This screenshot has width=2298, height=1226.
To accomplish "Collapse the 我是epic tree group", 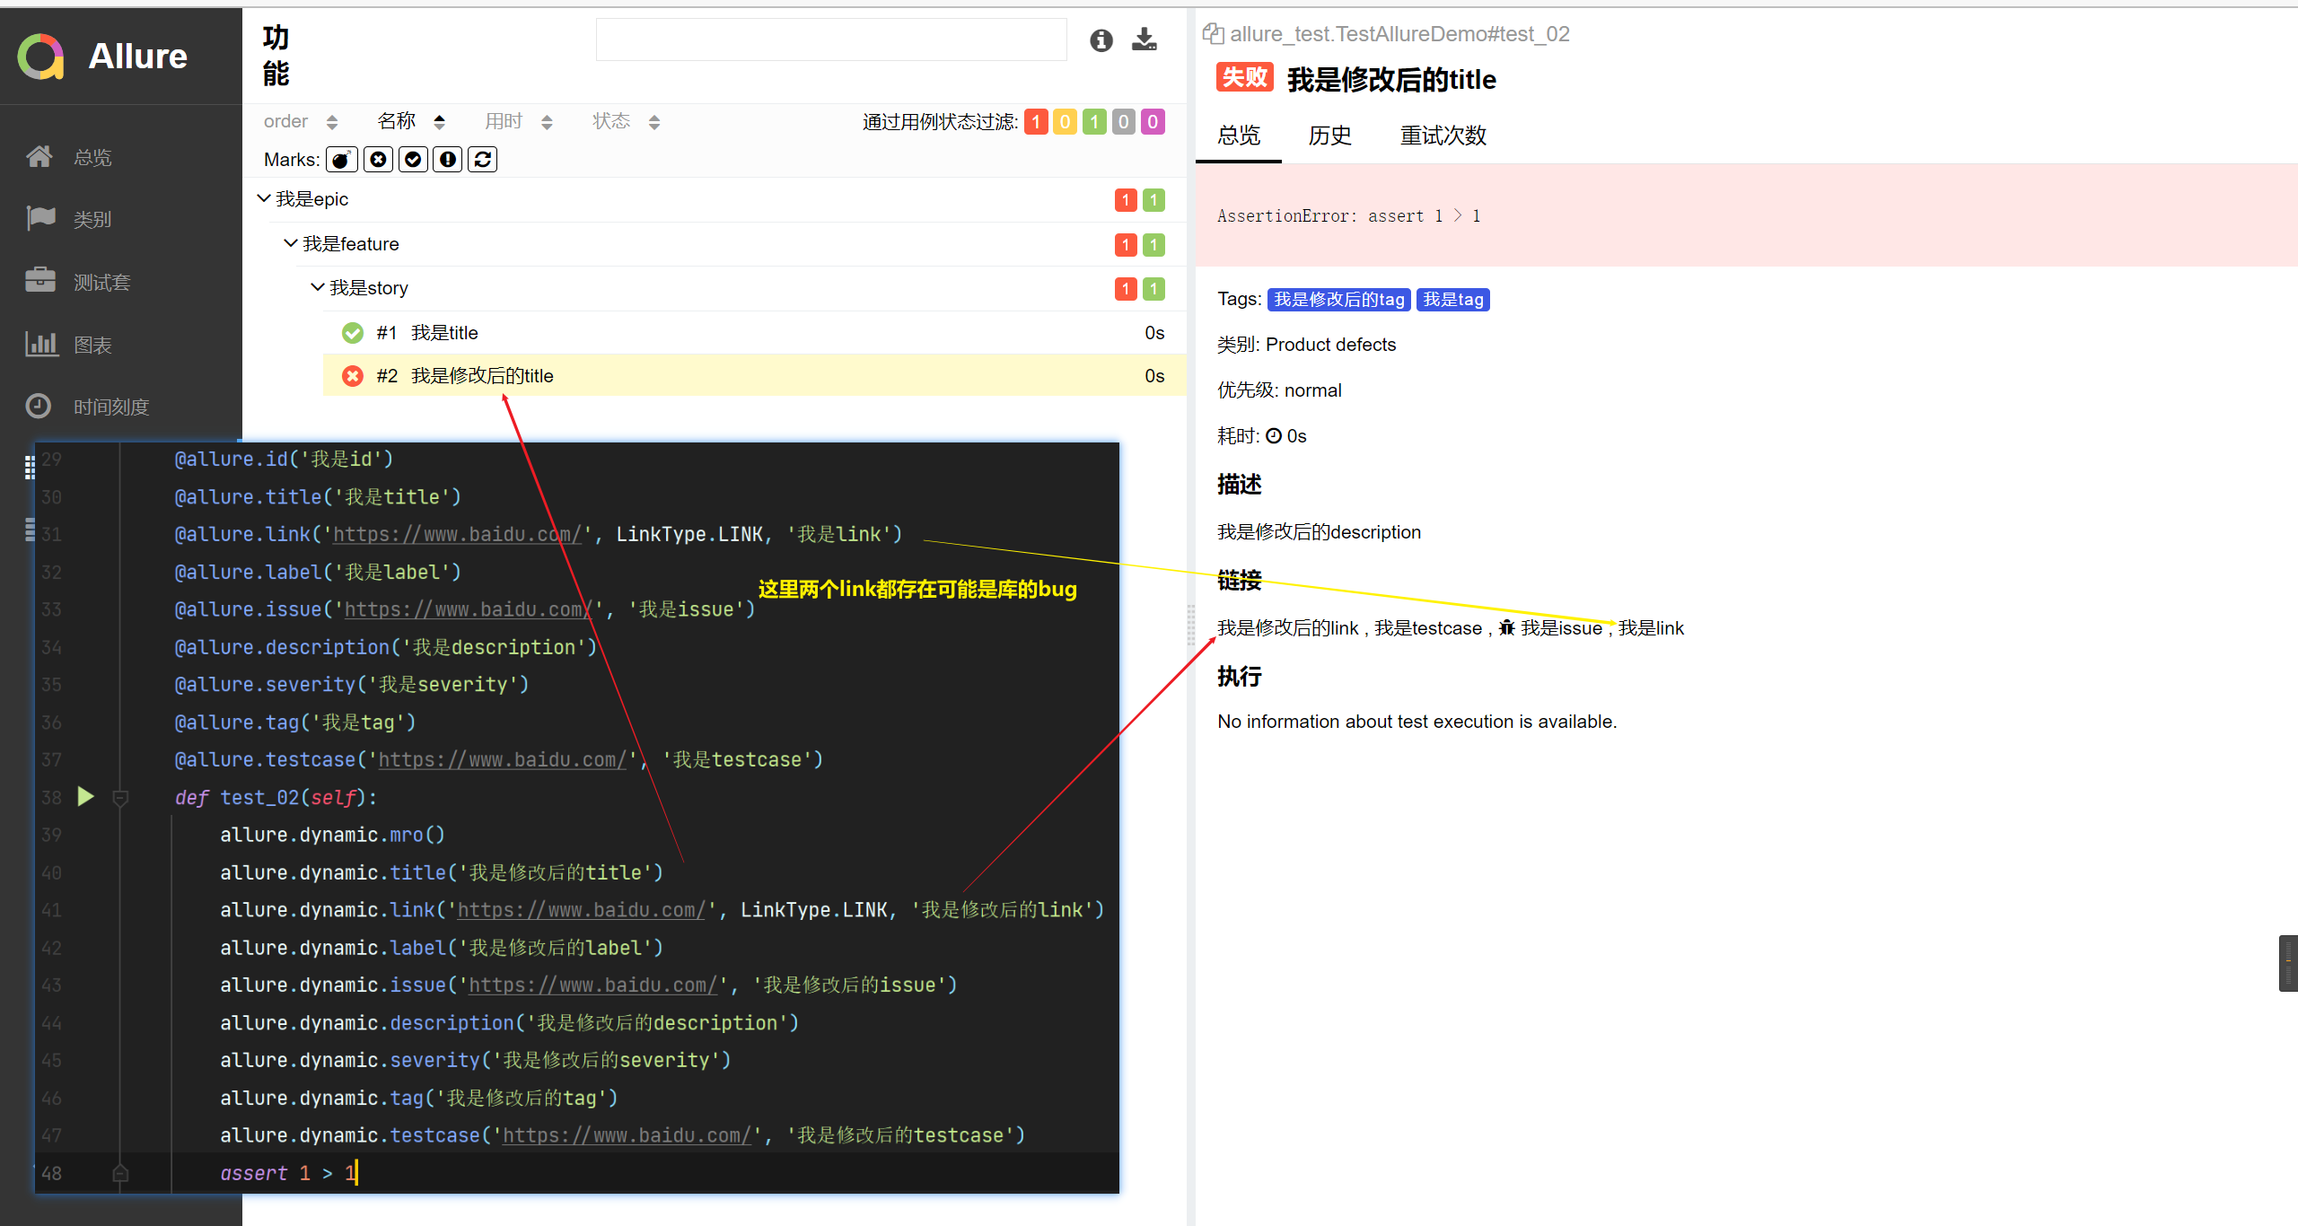I will 263,198.
